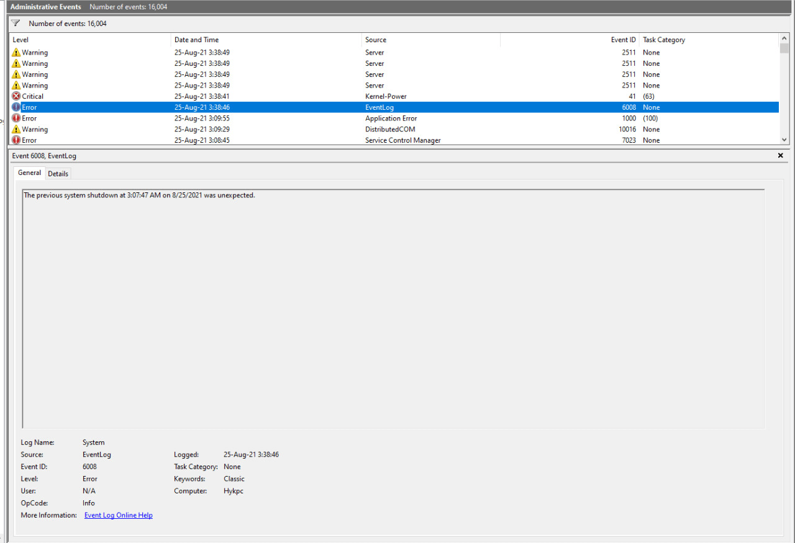Click the filter funnel icon

point(16,23)
